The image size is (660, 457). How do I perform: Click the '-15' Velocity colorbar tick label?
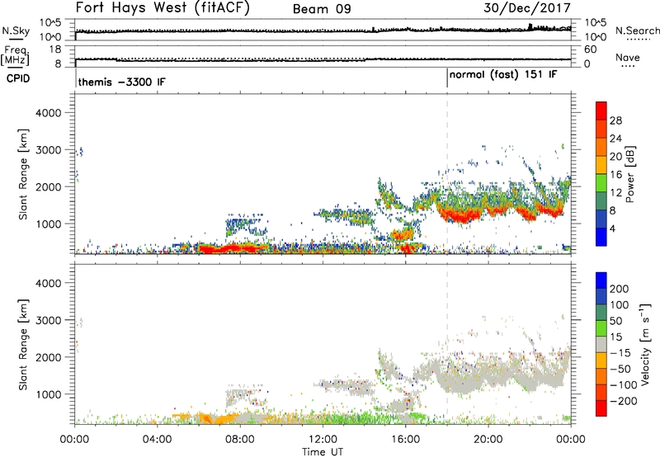click(x=620, y=352)
